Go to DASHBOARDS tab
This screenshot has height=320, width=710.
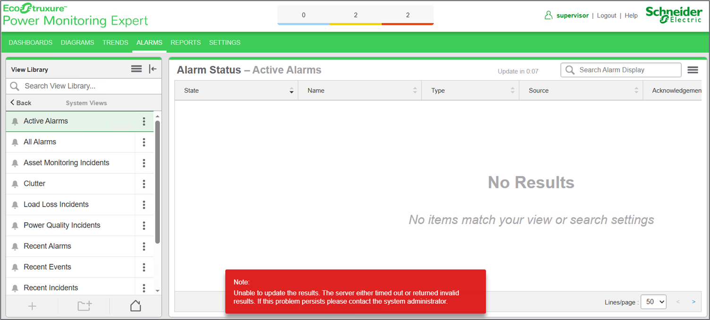(31, 42)
